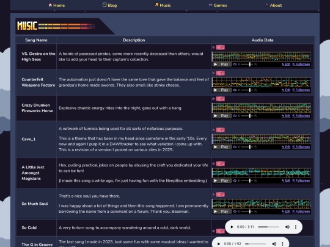Edit the Cave_1 song

(x=286, y=147)
